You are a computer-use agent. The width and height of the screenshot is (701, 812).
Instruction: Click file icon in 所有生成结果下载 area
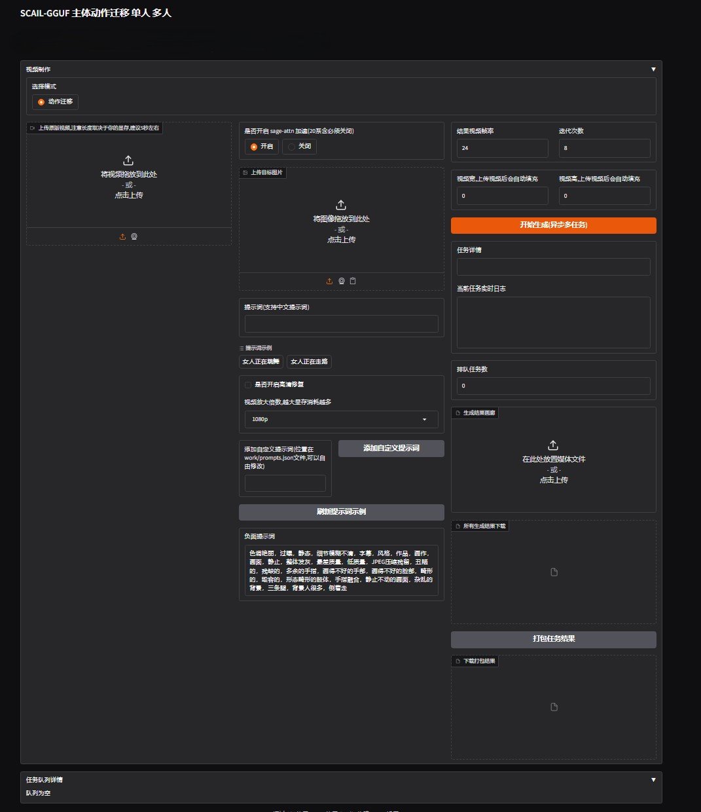(x=554, y=572)
